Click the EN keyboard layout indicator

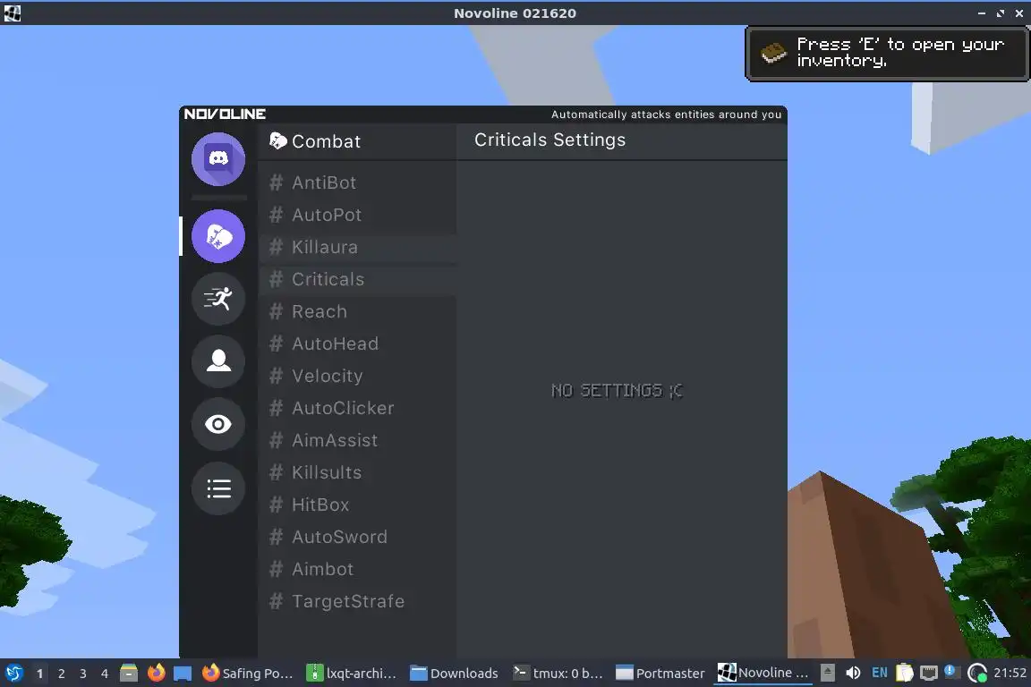[x=879, y=673]
